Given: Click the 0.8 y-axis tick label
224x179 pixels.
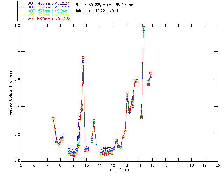Looking at the screenshot, I should [x=17, y=52].
